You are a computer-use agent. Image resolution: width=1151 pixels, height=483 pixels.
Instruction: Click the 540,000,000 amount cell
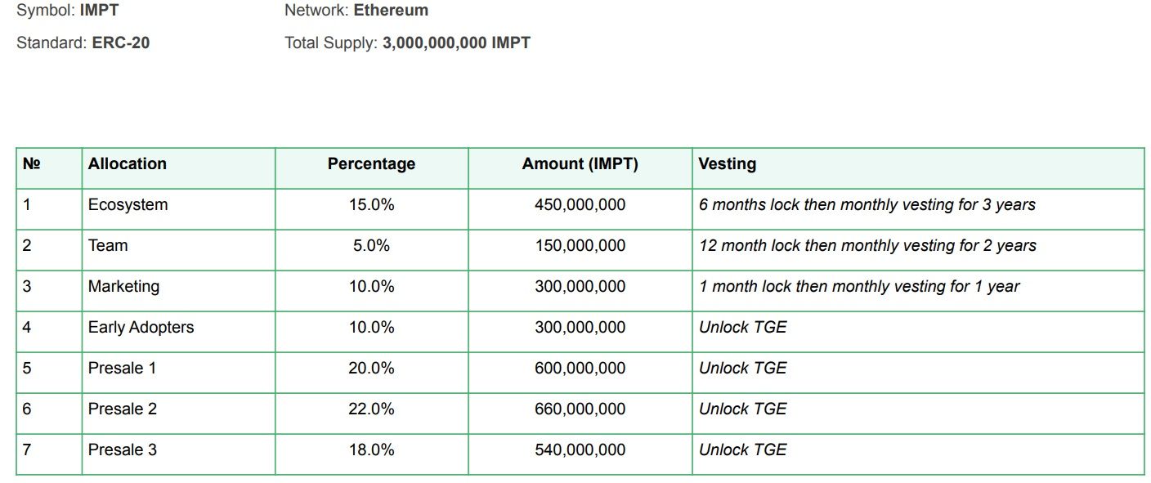tap(580, 449)
